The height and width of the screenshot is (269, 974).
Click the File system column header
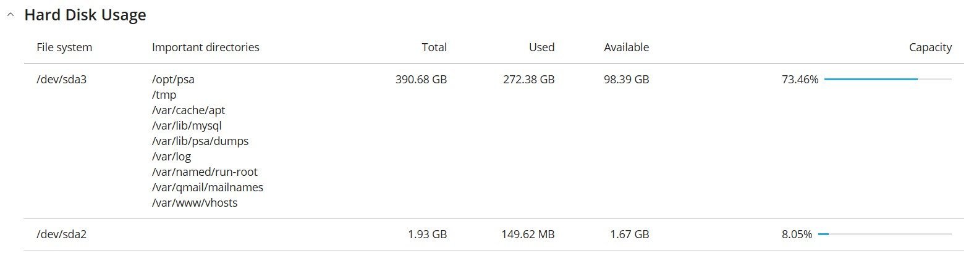(x=64, y=47)
